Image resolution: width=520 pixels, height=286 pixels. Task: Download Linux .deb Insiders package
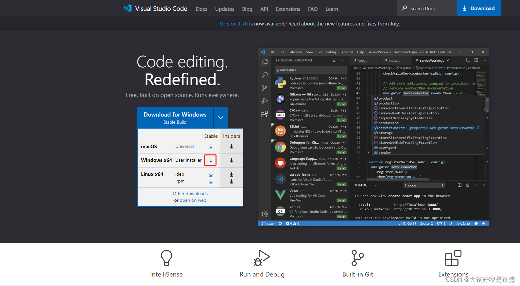(x=232, y=174)
